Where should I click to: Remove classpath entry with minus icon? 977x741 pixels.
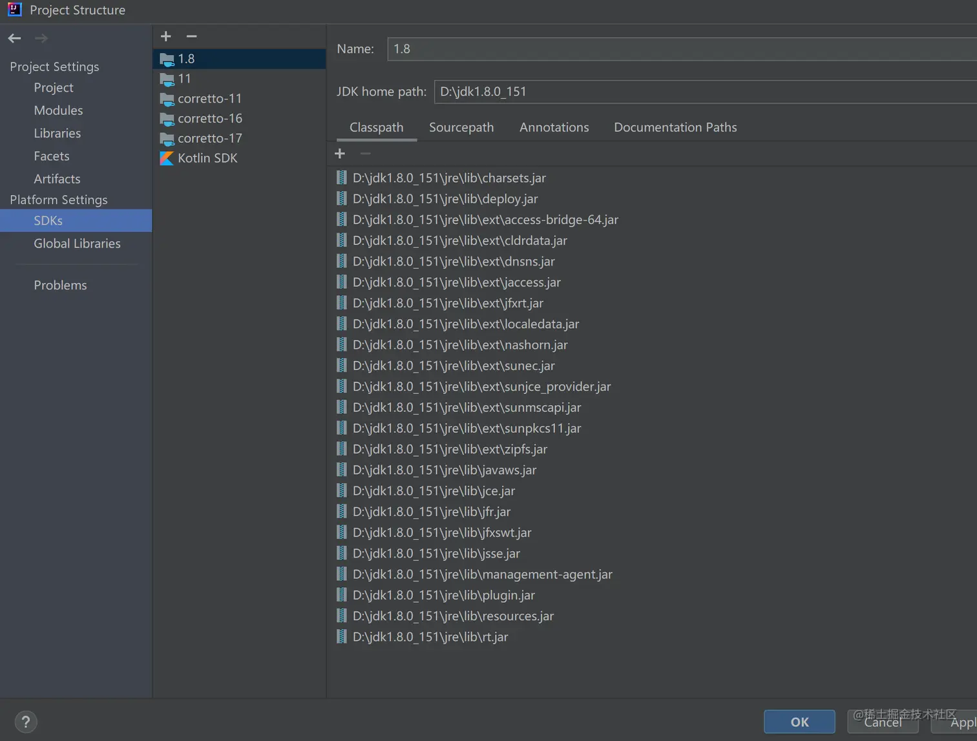[365, 153]
